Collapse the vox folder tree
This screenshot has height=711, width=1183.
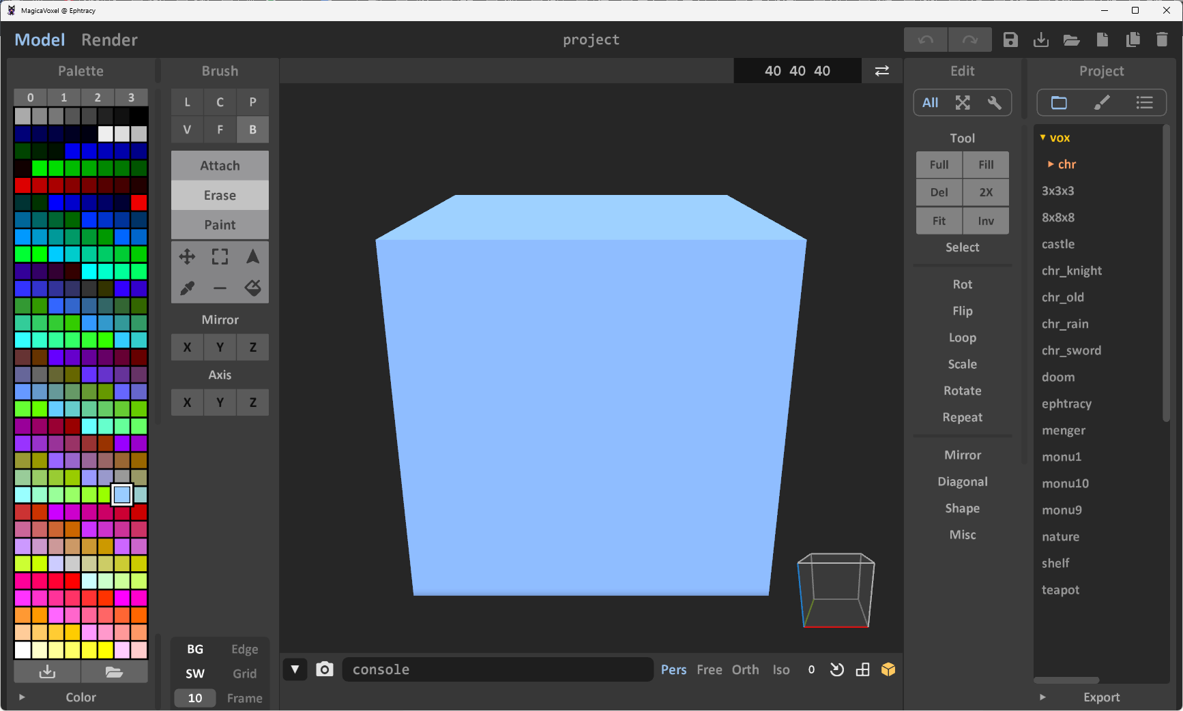(1042, 138)
